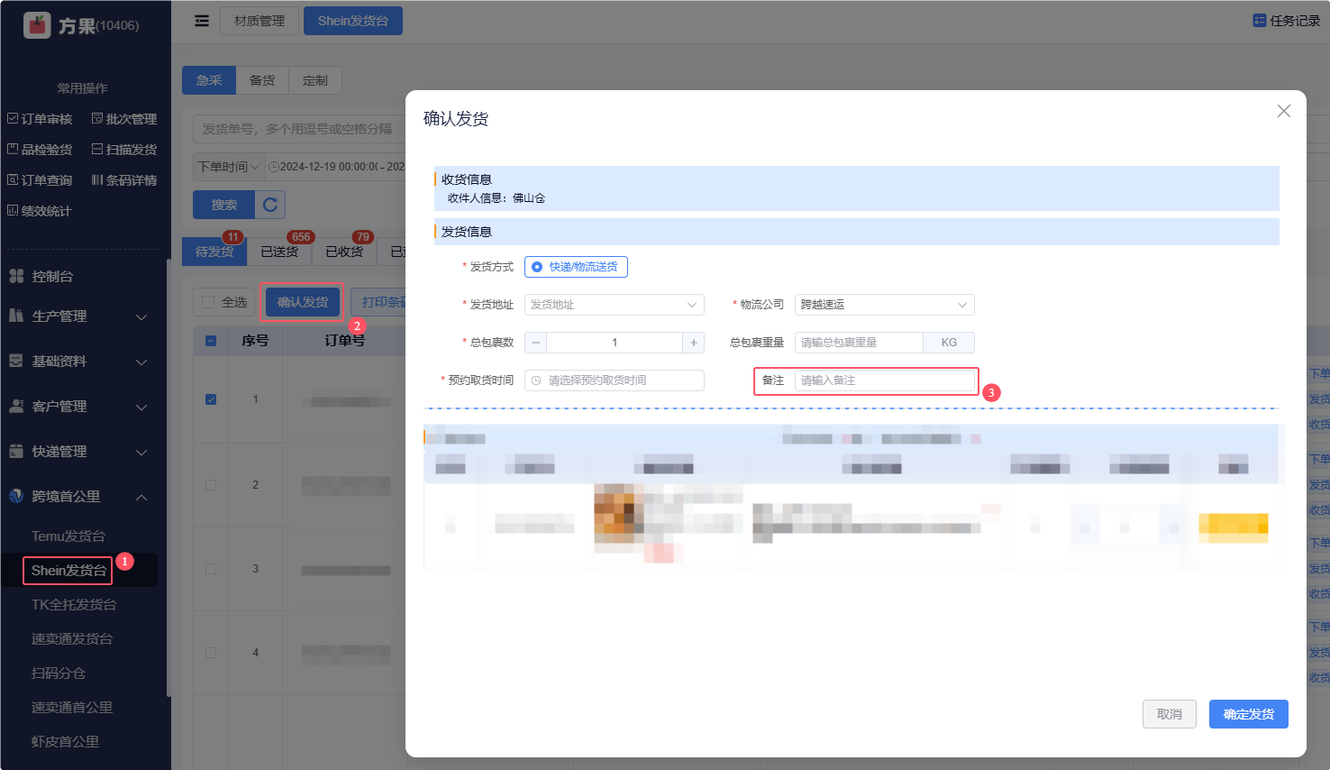
Task: Expand the 生产管理 sidebar menu
Action: click(77, 316)
